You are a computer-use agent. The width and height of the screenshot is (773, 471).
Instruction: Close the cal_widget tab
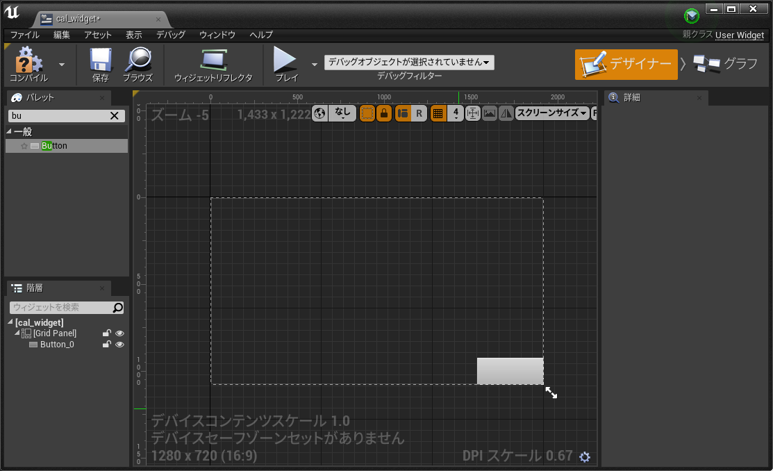point(158,19)
